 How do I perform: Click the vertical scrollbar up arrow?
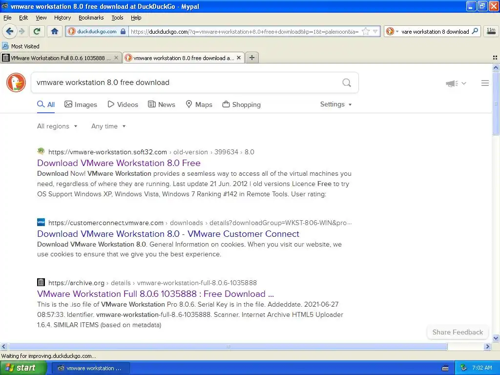click(496, 67)
